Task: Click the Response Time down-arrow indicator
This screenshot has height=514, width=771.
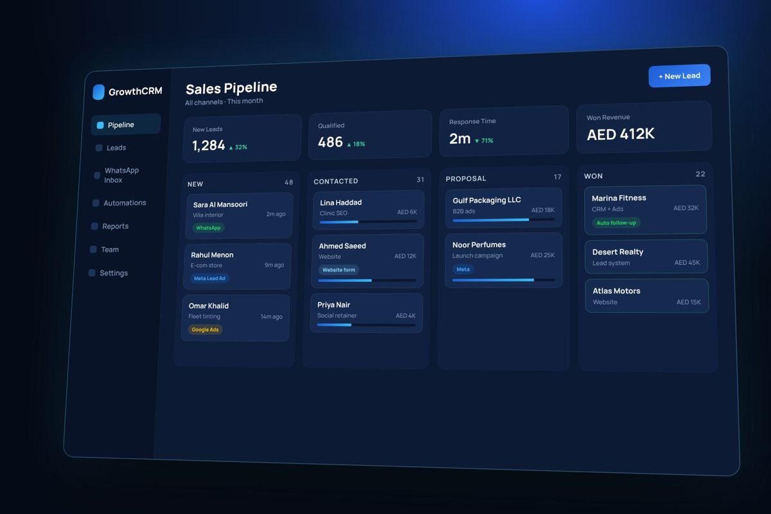Action: [477, 141]
